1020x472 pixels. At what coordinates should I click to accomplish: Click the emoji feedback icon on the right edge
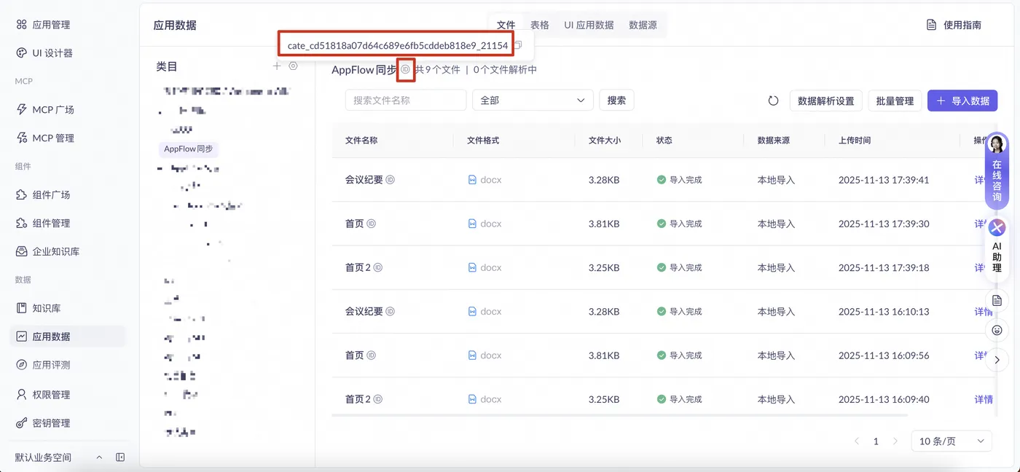click(x=997, y=330)
